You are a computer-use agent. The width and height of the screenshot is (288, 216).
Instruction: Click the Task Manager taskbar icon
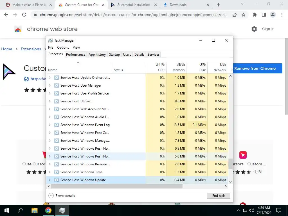click(62, 210)
